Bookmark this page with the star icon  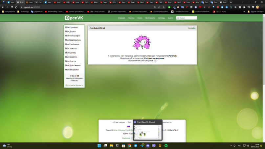click(164, 7)
